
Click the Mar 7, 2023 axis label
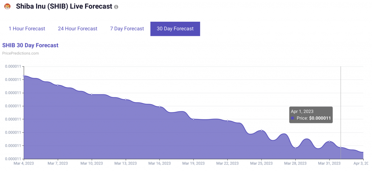click(58, 163)
